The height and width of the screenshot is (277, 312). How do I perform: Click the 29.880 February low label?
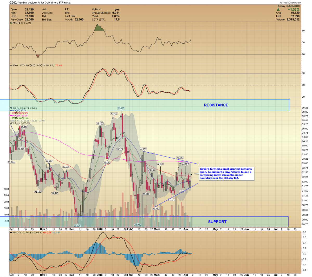tap(138, 225)
